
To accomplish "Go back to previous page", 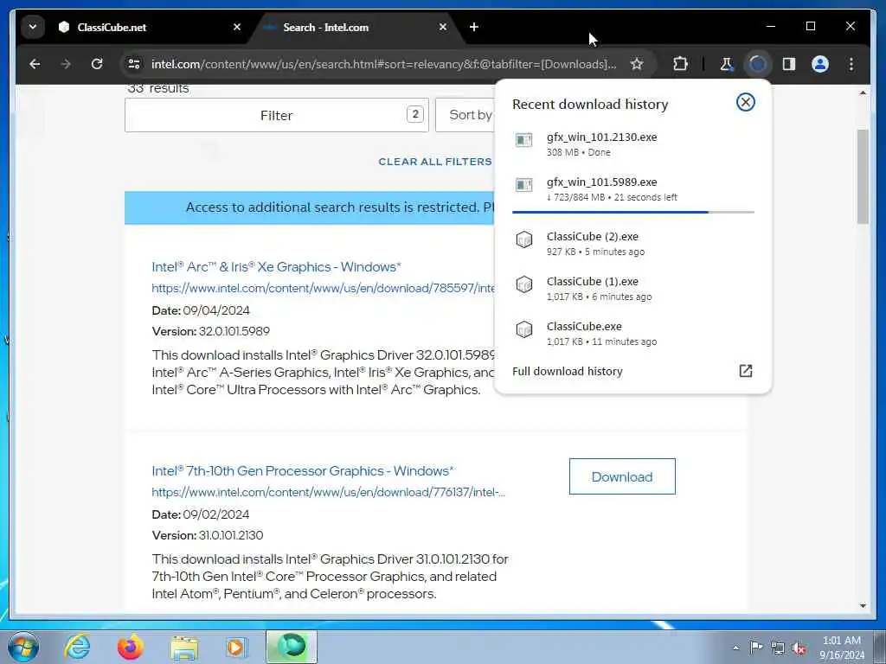I will point(35,64).
